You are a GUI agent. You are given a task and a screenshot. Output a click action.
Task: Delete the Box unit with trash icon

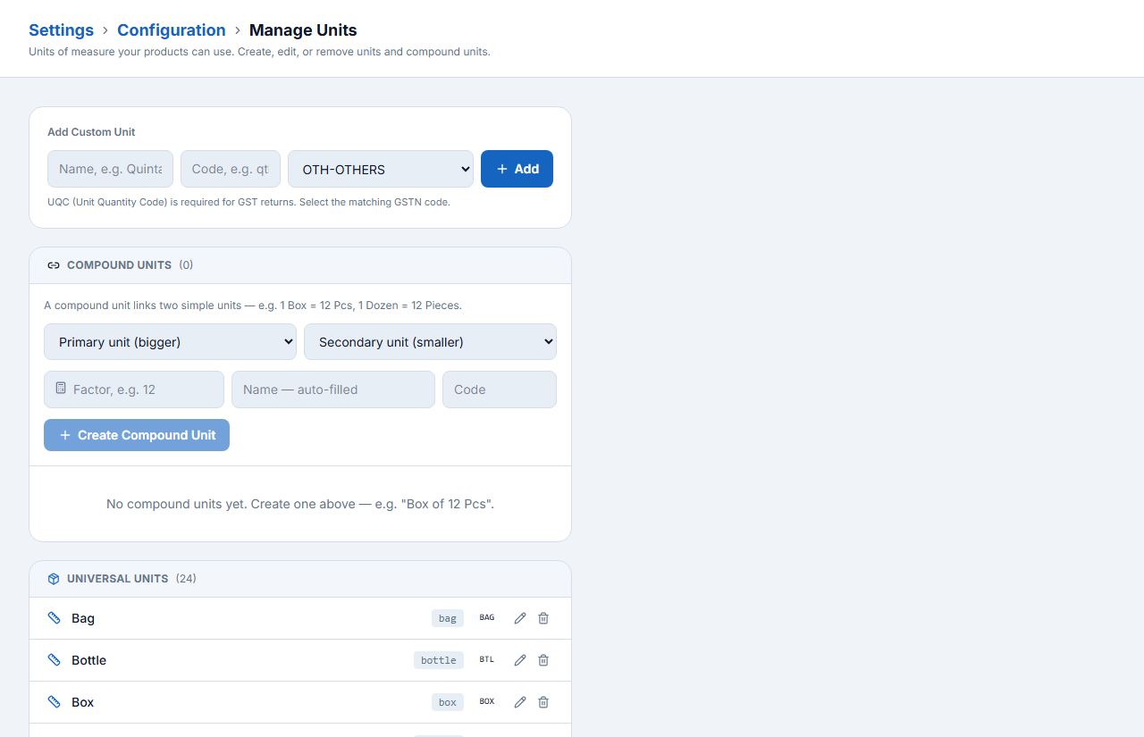tap(543, 702)
